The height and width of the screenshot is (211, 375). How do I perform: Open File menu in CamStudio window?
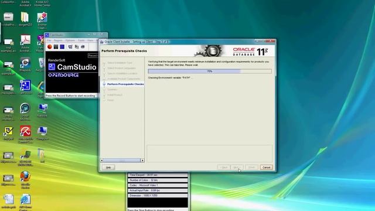pyautogui.click(x=49, y=40)
